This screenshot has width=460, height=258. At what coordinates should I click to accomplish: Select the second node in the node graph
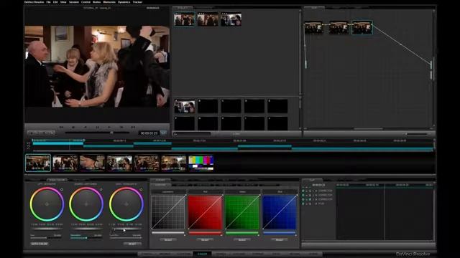pyautogui.click(x=339, y=27)
